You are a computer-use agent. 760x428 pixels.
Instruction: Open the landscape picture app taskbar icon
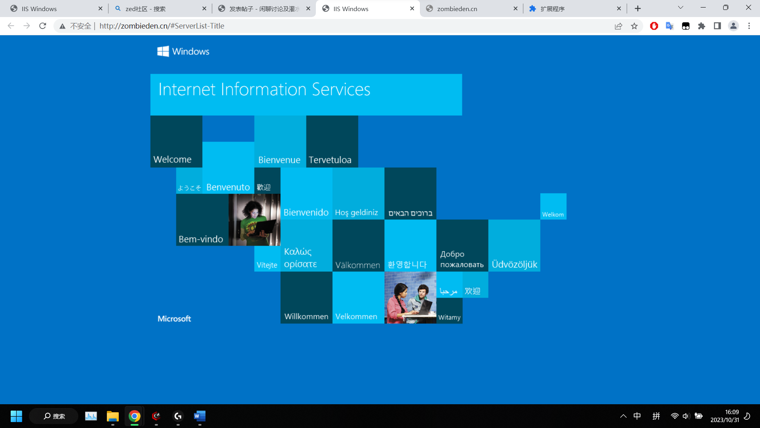click(x=91, y=416)
